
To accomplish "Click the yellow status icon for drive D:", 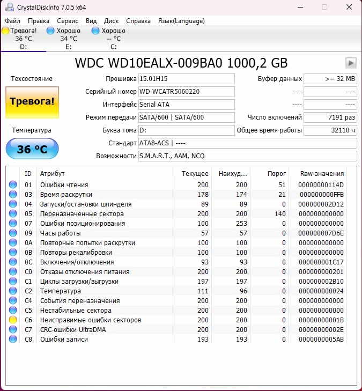I will (5, 31).
